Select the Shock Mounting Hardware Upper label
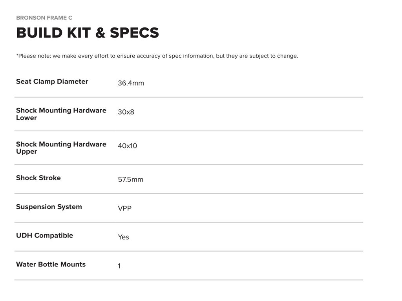Screen dimensions: 402x301 click(61, 148)
